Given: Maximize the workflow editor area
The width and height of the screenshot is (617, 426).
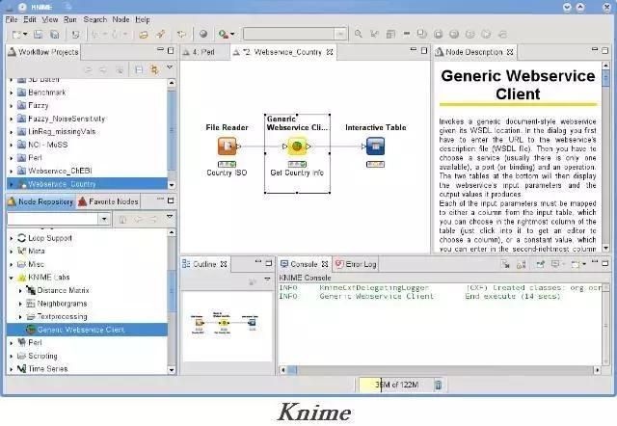Looking at the screenshot, I should [424, 50].
